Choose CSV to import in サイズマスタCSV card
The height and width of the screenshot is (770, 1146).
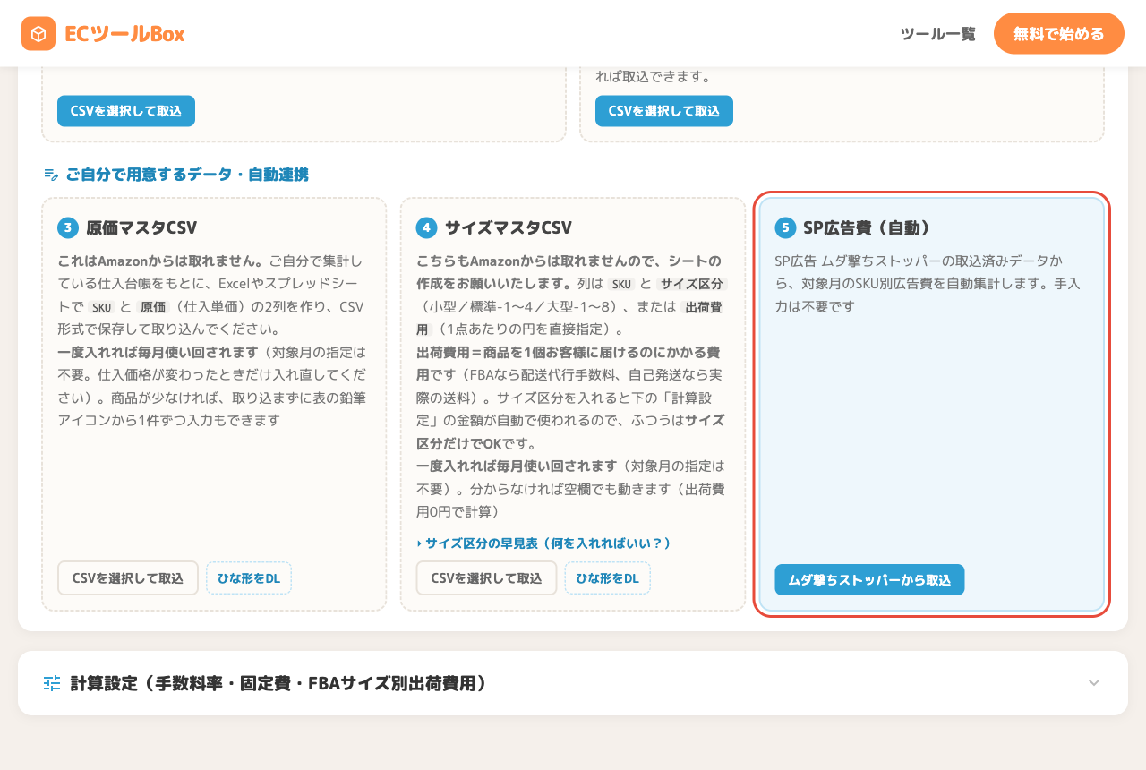pyautogui.click(x=486, y=578)
